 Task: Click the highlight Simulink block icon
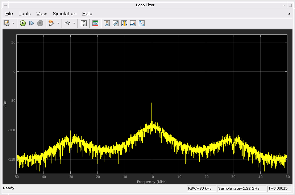click(51, 23)
